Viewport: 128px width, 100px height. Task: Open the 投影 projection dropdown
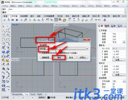[124, 42]
